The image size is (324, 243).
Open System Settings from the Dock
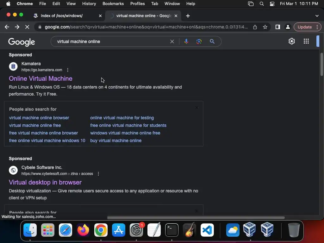(136, 230)
